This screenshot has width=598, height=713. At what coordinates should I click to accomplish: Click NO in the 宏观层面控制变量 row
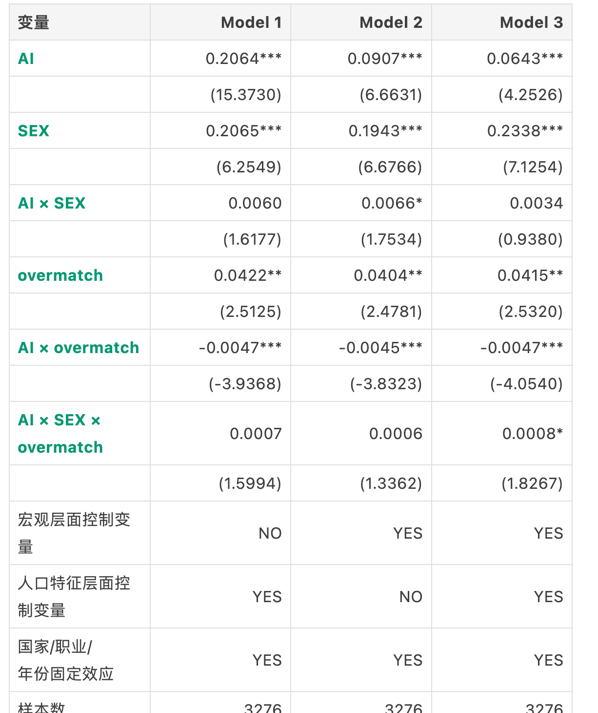[270, 533]
